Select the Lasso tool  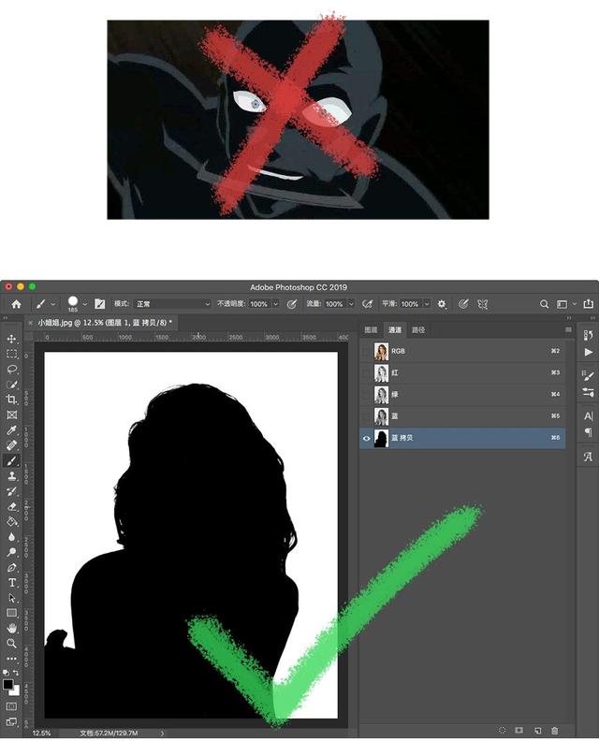(12, 369)
